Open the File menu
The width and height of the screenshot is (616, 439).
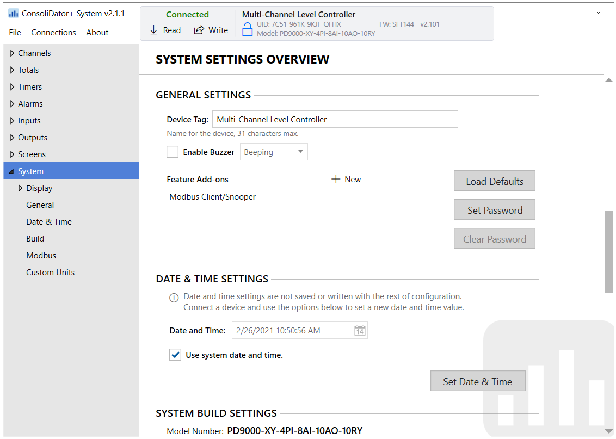coord(15,32)
